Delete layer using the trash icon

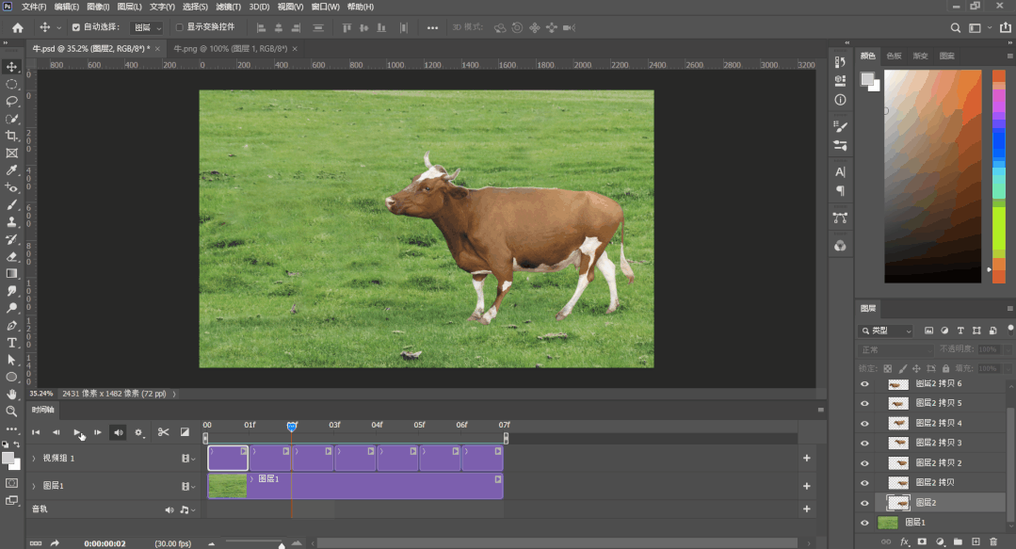coord(993,541)
